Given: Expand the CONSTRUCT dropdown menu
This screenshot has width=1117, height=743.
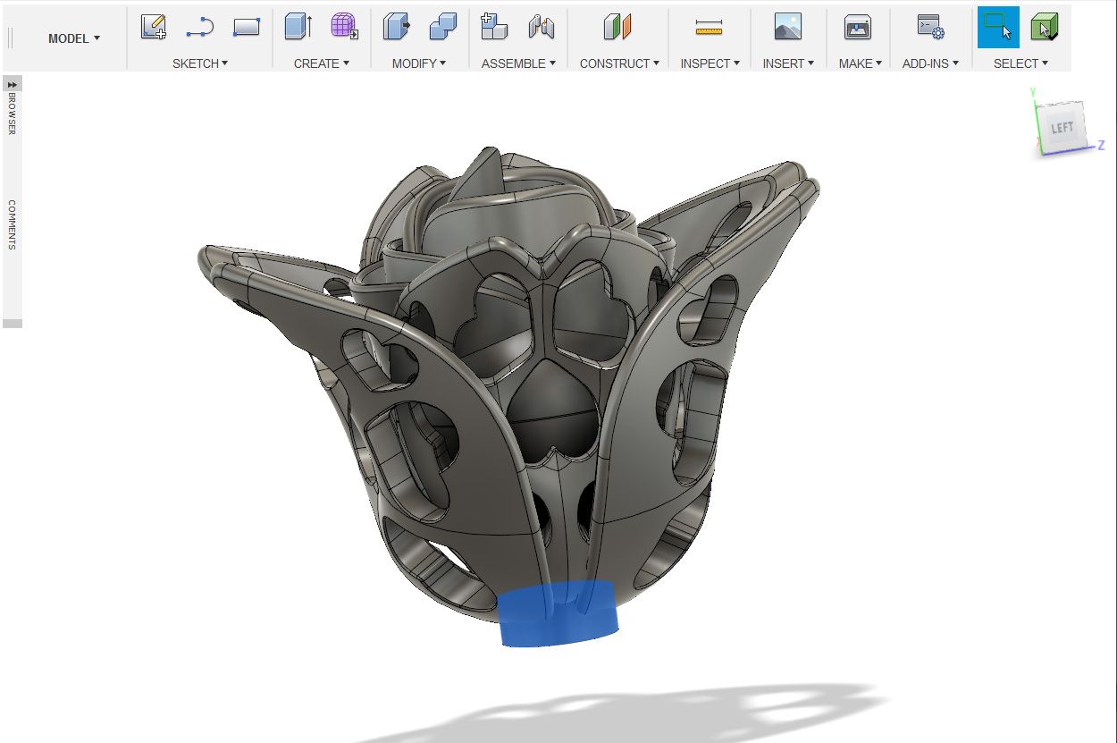Looking at the screenshot, I should click(618, 63).
